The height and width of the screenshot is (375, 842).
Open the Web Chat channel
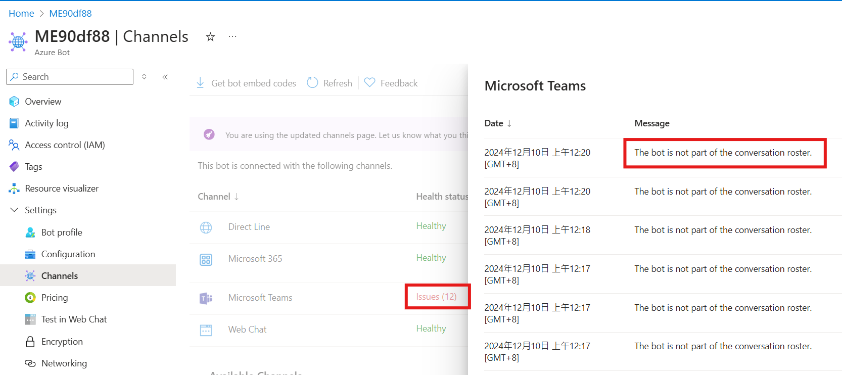(247, 330)
